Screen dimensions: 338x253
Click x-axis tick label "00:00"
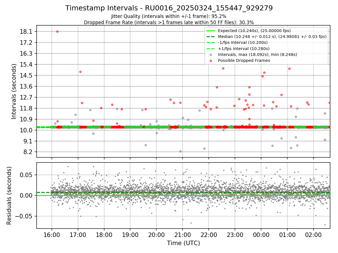[x=261, y=234]
